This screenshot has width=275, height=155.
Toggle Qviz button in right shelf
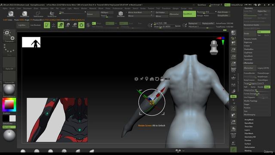point(233,96)
